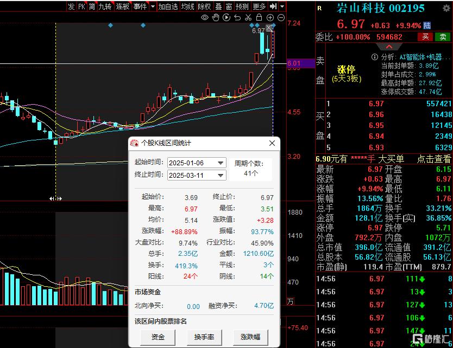Click the 万 unit label on volume axis
Screen dimensions: 453x348
pos(291,301)
